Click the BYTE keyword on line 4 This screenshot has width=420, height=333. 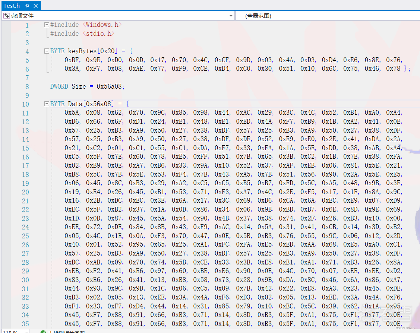pos(57,51)
